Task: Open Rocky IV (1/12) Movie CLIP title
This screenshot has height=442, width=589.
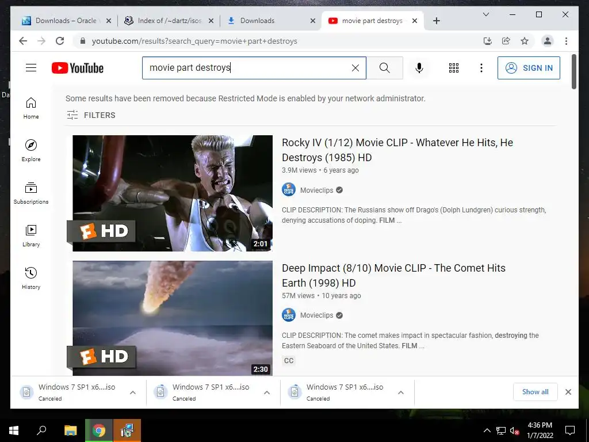Action: coord(397,150)
